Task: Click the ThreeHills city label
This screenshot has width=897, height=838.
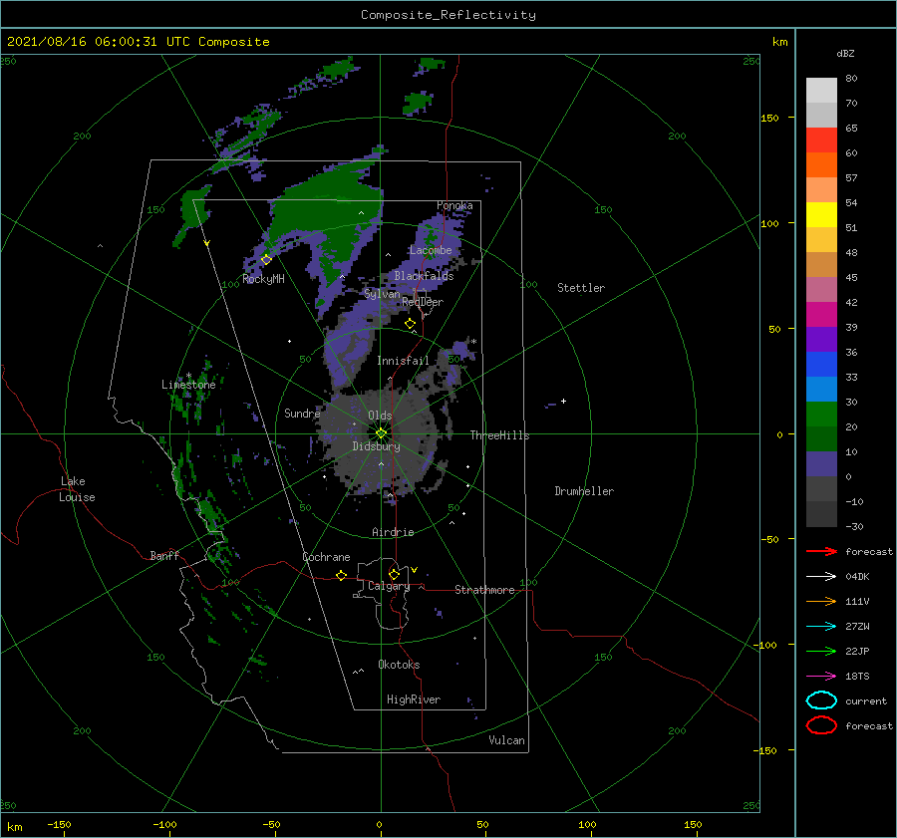Action: point(499,435)
